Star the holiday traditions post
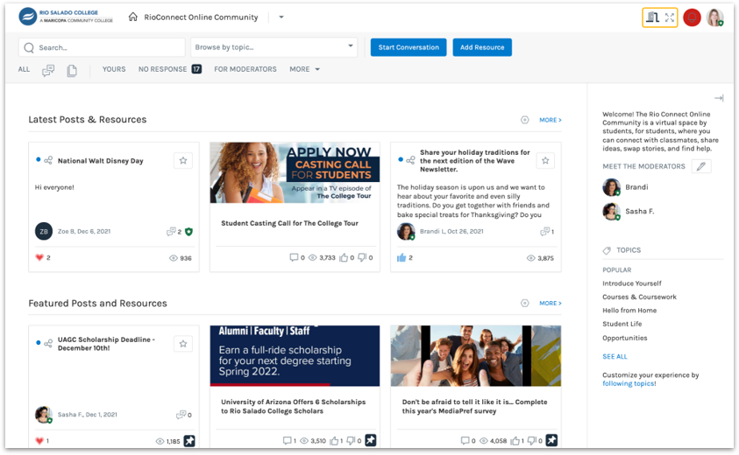The image size is (739, 455). [545, 160]
